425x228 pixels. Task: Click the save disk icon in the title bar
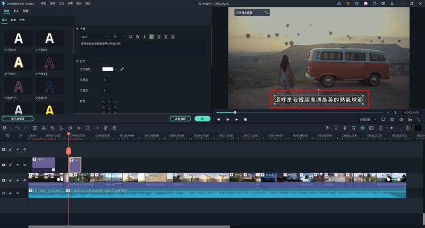coord(375,4)
